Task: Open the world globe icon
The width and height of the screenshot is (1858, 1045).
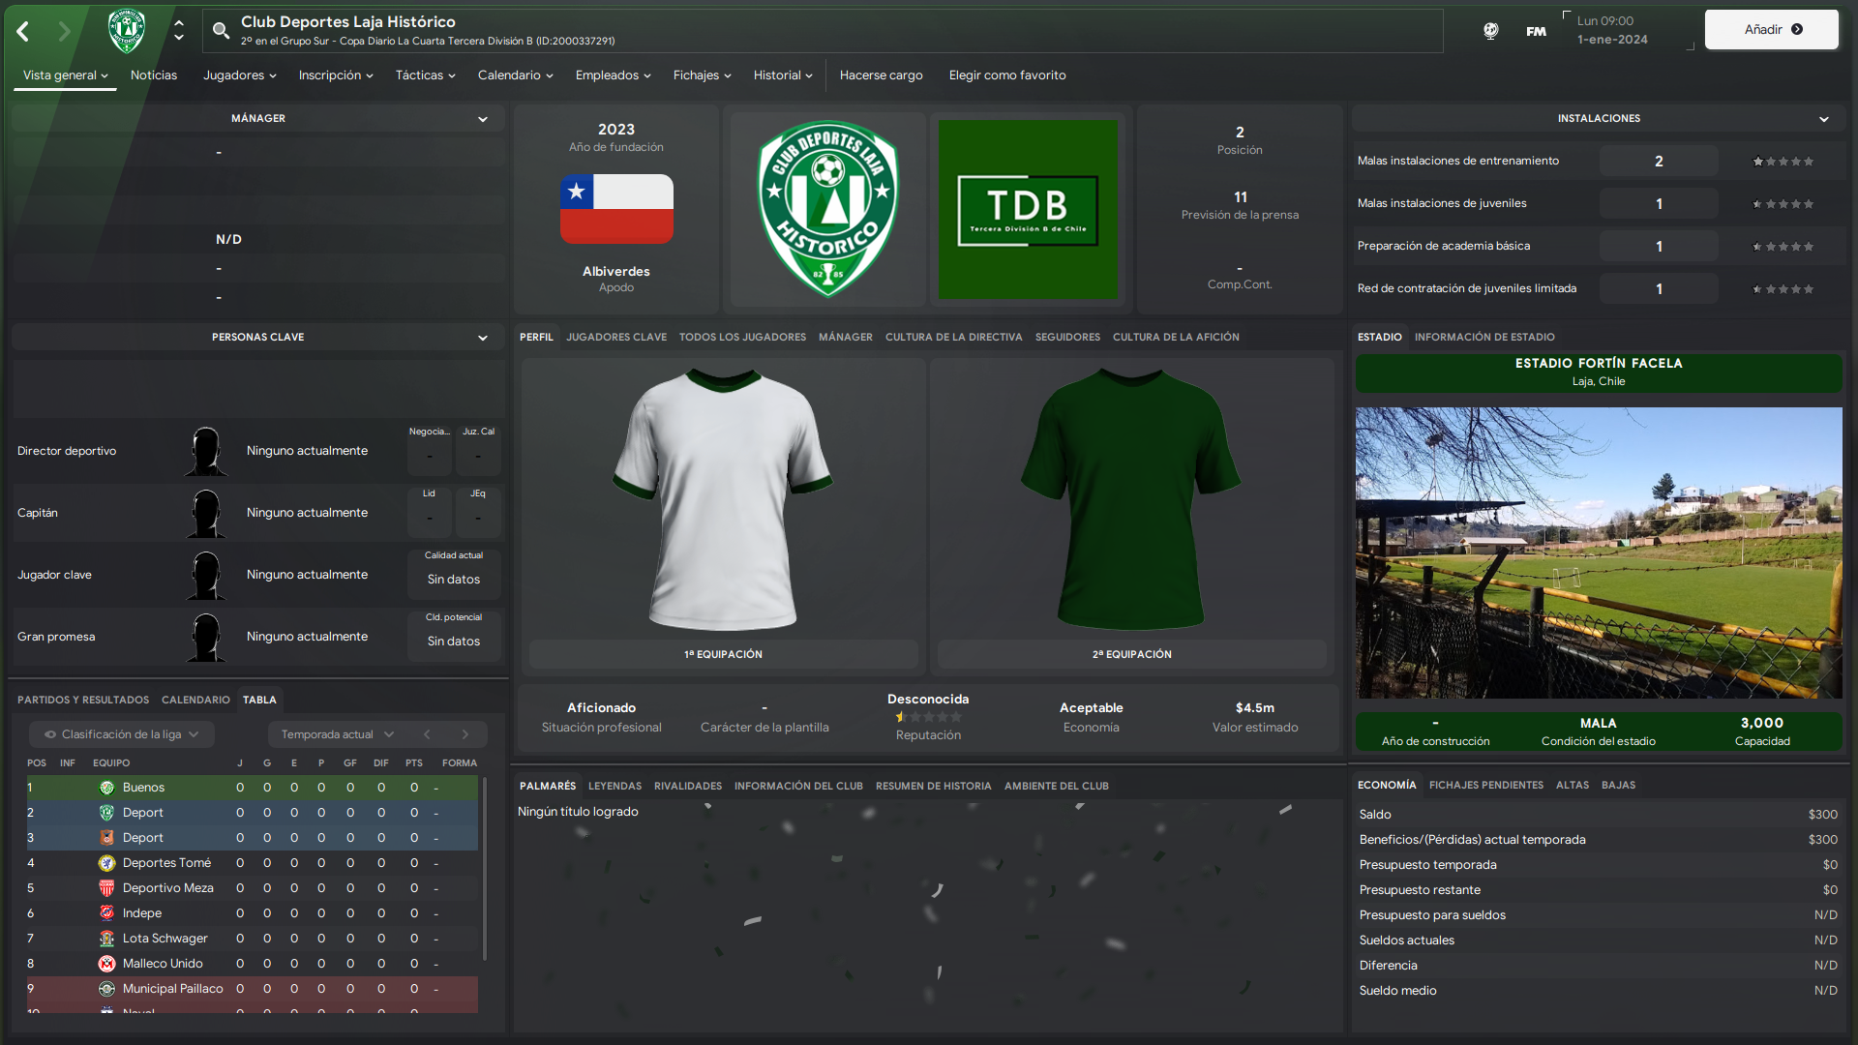Action: [1491, 31]
